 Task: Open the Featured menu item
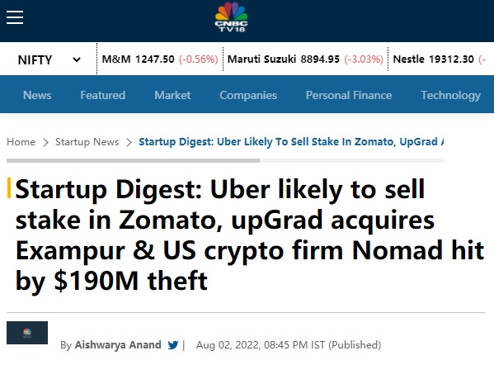click(x=103, y=95)
